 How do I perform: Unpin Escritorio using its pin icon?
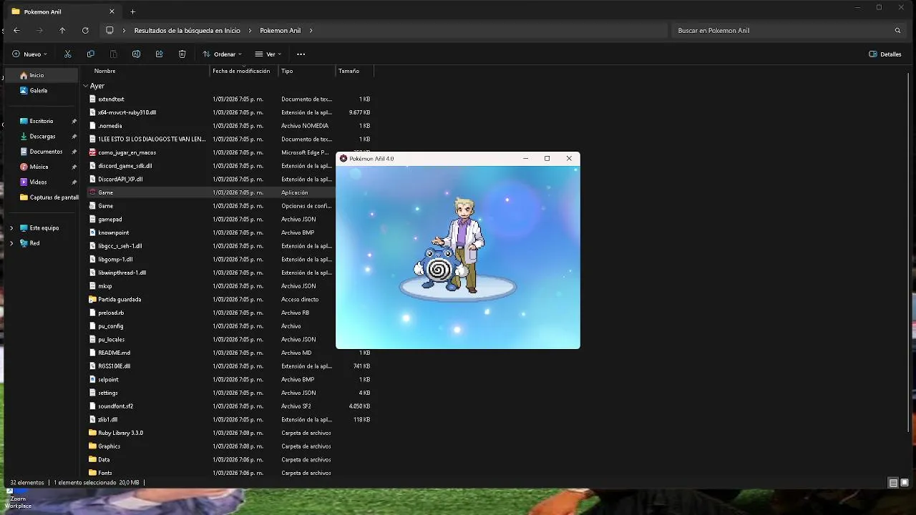pos(74,122)
